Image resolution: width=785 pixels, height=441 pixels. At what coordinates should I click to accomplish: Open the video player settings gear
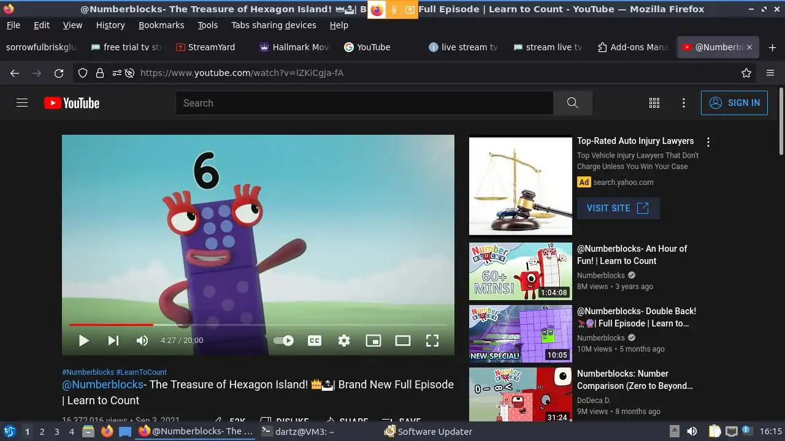(x=344, y=341)
